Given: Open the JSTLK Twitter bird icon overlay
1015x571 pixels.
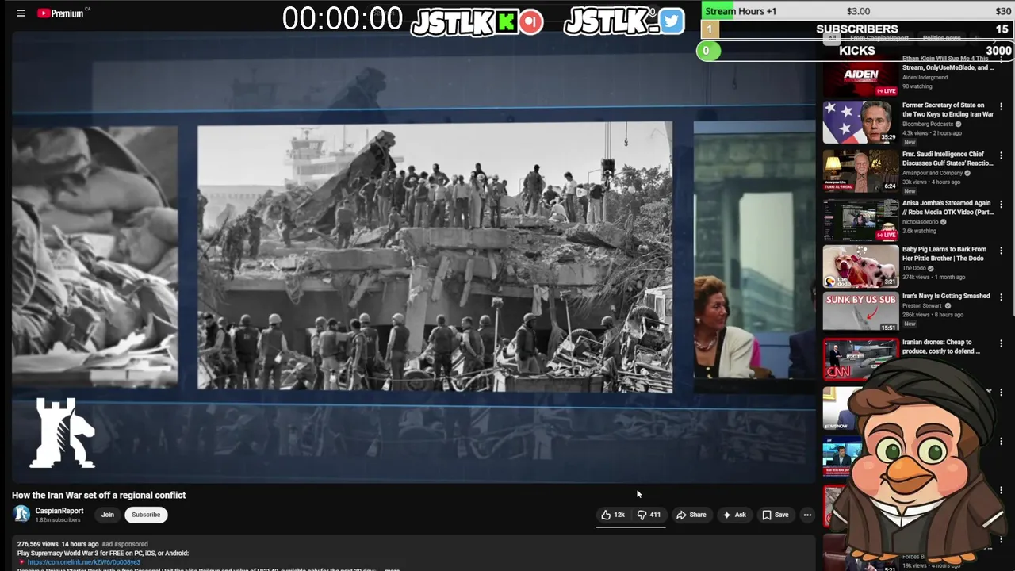Looking at the screenshot, I should click(671, 21).
